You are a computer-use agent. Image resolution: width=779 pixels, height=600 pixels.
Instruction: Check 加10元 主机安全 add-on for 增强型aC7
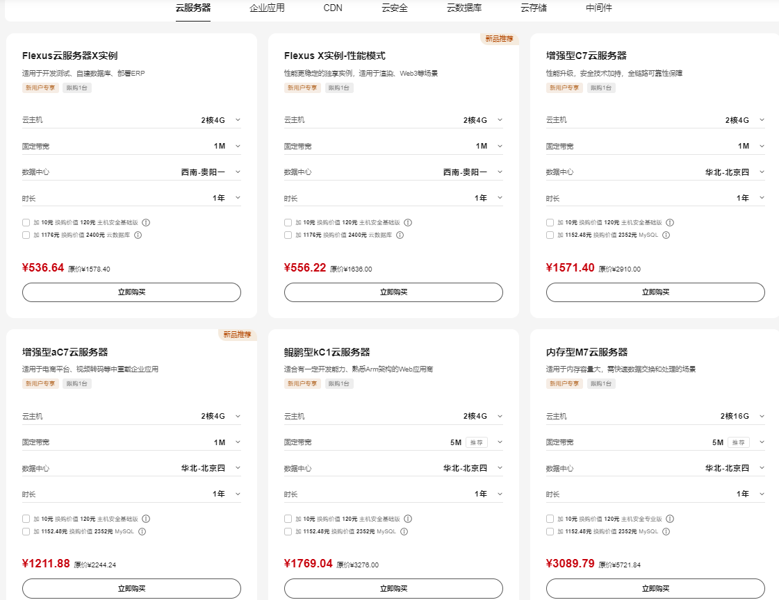(x=26, y=519)
